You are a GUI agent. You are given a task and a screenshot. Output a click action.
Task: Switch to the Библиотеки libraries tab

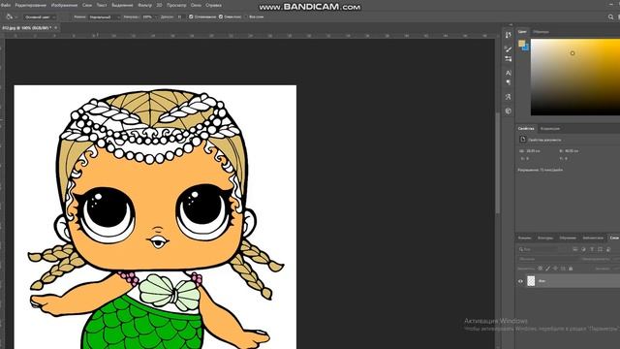(x=593, y=238)
